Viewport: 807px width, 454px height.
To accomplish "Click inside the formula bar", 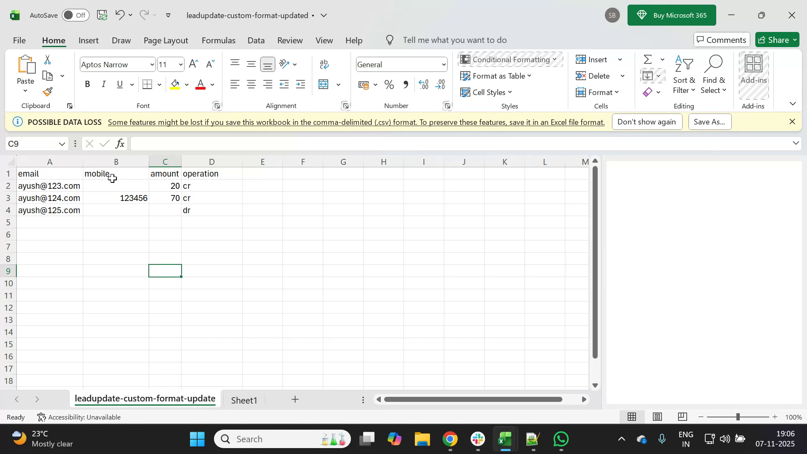I will tap(336, 143).
